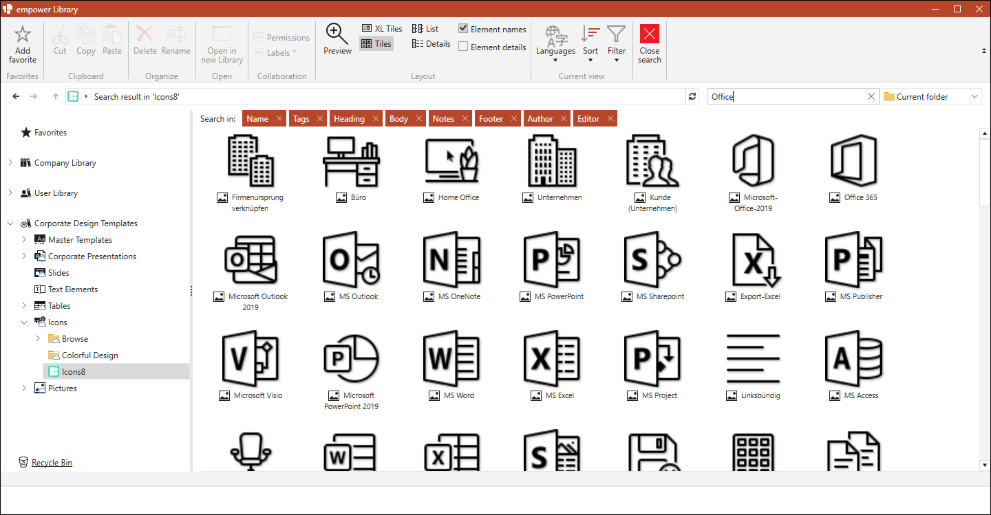Remove the Author search filter
Viewport: 991px width, 515px height.
[564, 119]
